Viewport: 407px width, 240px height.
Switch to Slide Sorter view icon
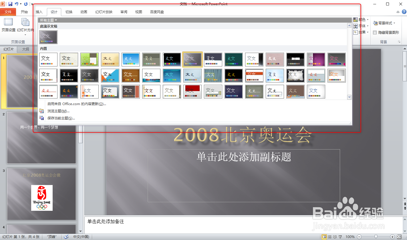click(330, 237)
